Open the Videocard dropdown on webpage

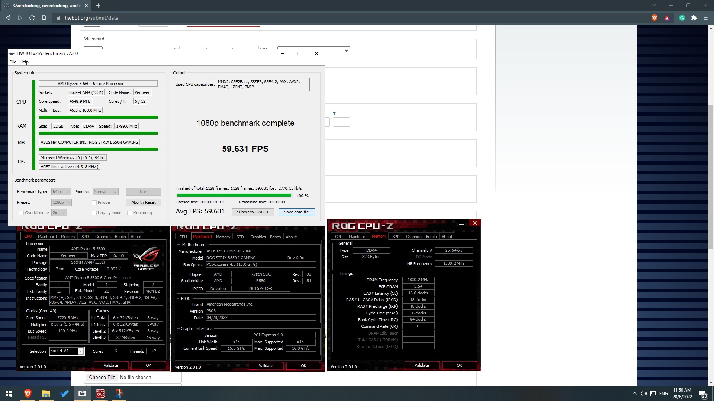tap(314, 50)
